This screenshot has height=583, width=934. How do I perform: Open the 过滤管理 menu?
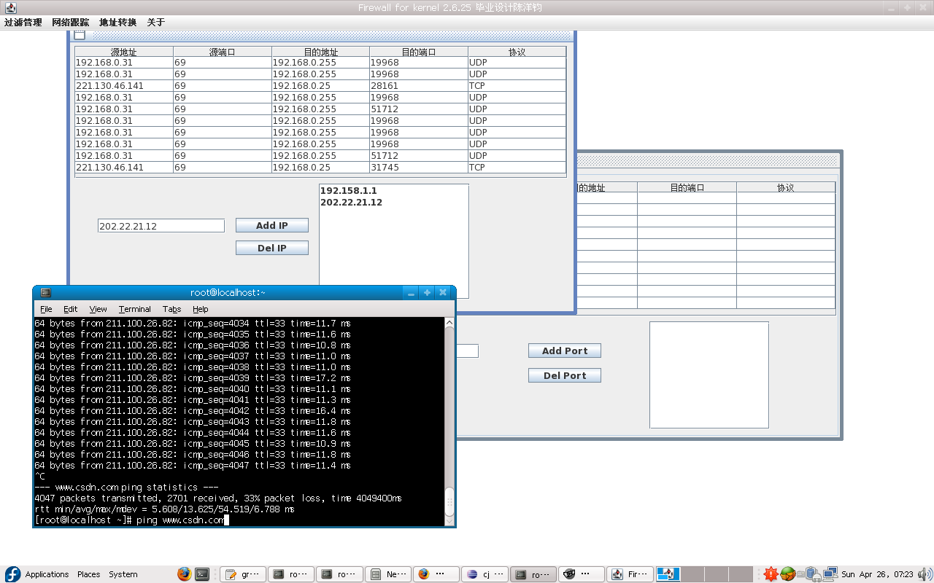[23, 23]
